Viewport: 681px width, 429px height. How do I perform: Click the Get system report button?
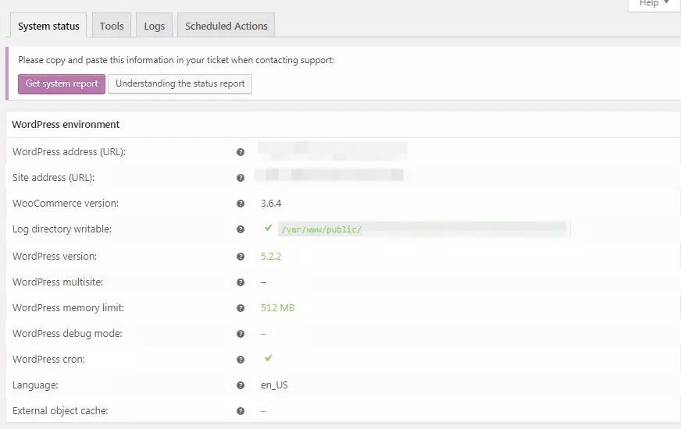click(62, 83)
